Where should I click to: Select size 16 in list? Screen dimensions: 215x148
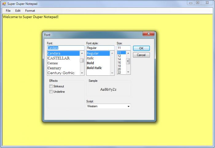point(122,63)
